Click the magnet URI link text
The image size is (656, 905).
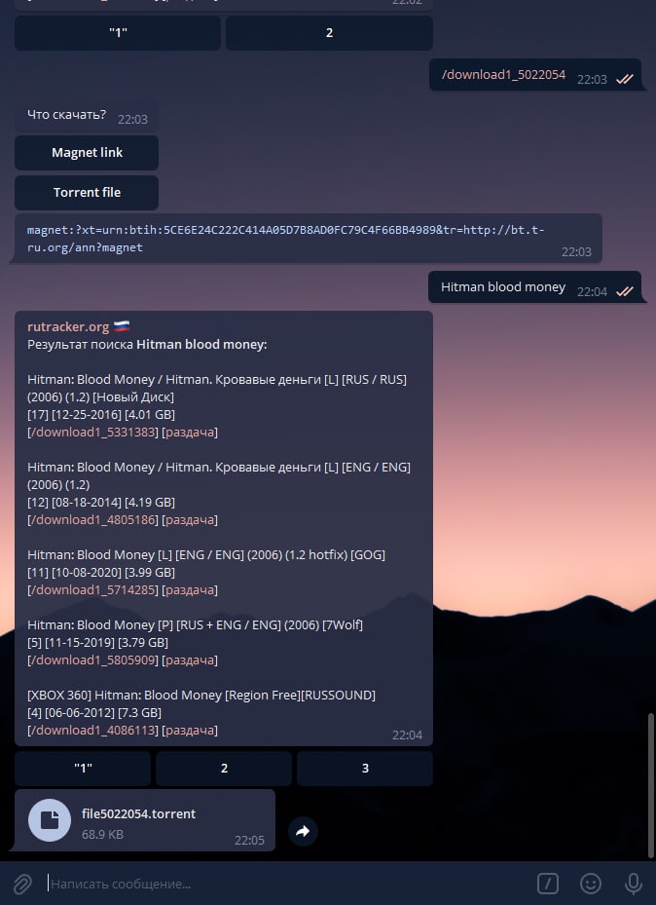click(x=285, y=239)
